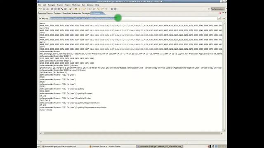Viewport: 264px width, 148px height.
Task: Switch to the Workflows tab
Action: [67, 13]
